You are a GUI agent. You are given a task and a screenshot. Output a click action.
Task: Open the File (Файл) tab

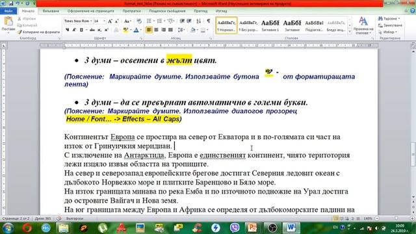(8, 11)
